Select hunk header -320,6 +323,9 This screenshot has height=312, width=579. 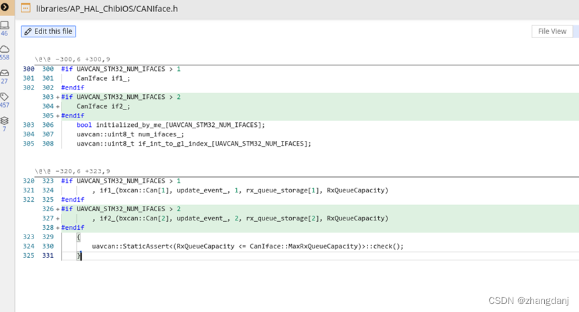tap(72, 171)
